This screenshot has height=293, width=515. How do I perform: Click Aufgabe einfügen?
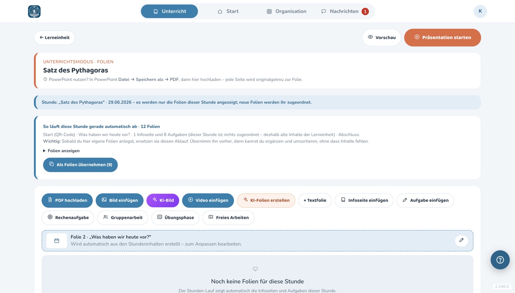(x=425, y=200)
